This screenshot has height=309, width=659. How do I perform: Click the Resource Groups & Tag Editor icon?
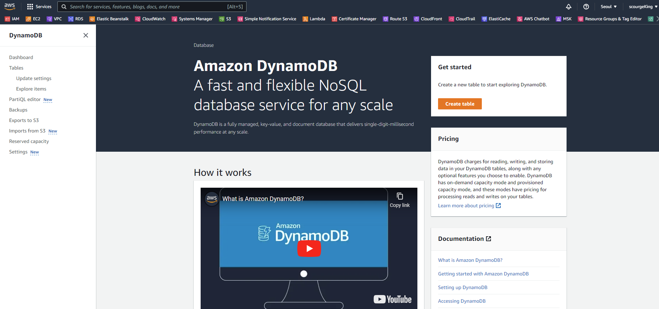tap(581, 19)
